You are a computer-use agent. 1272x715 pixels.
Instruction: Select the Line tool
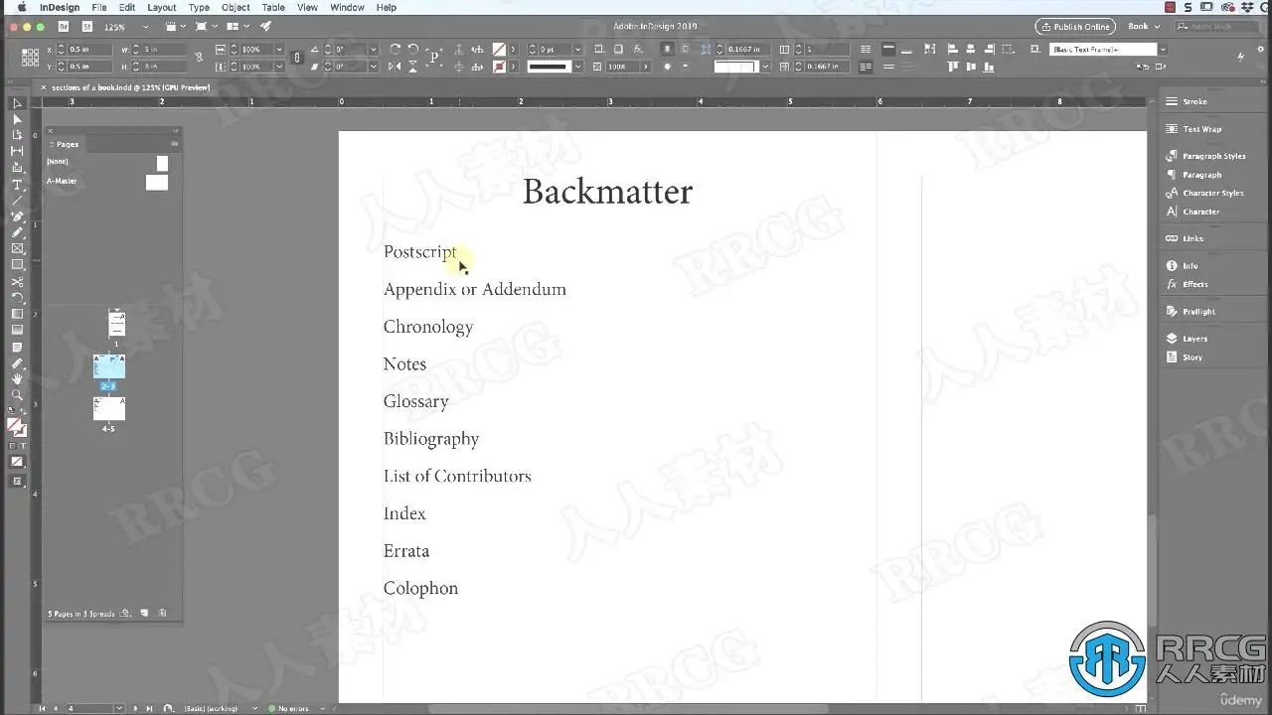pos(17,201)
